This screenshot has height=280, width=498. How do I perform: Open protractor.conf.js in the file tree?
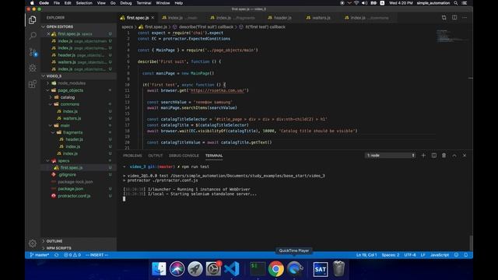(x=74, y=196)
